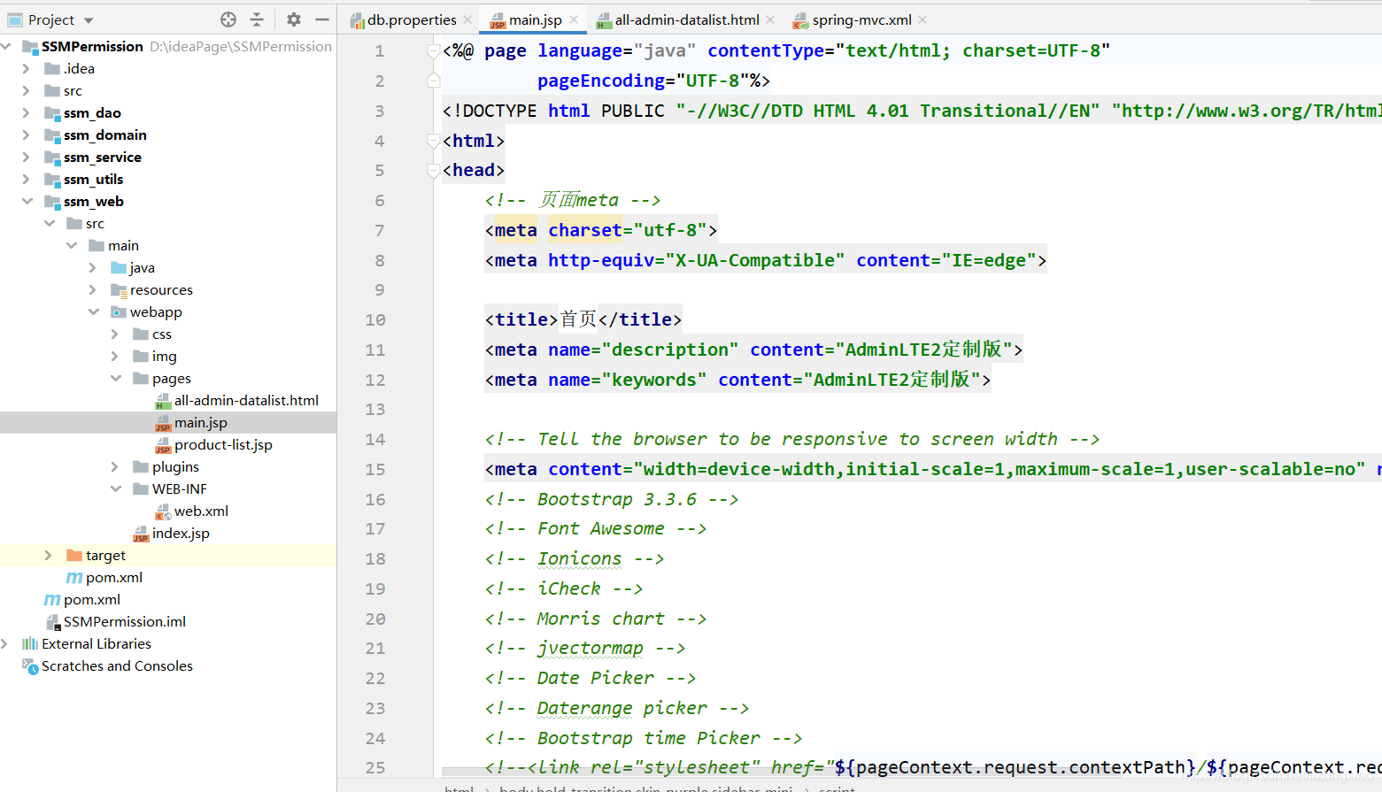Open Project panel settings gear
This screenshot has width=1382, height=792.
pyautogui.click(x=294, y=19)
